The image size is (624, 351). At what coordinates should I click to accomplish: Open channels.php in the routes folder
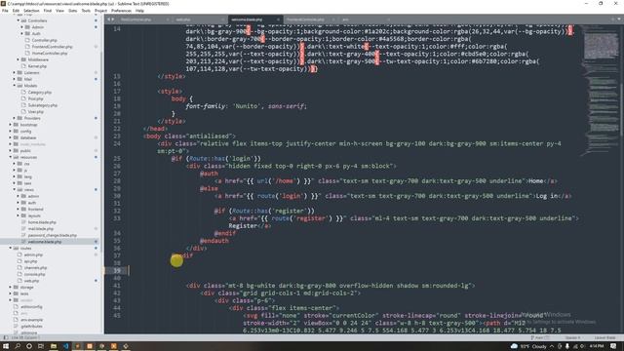[x=35, y=267]
